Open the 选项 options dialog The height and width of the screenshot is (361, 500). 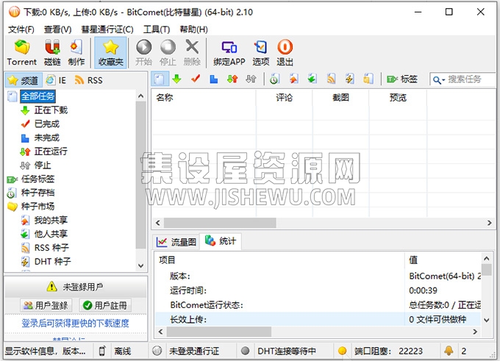tap(261, 53)
